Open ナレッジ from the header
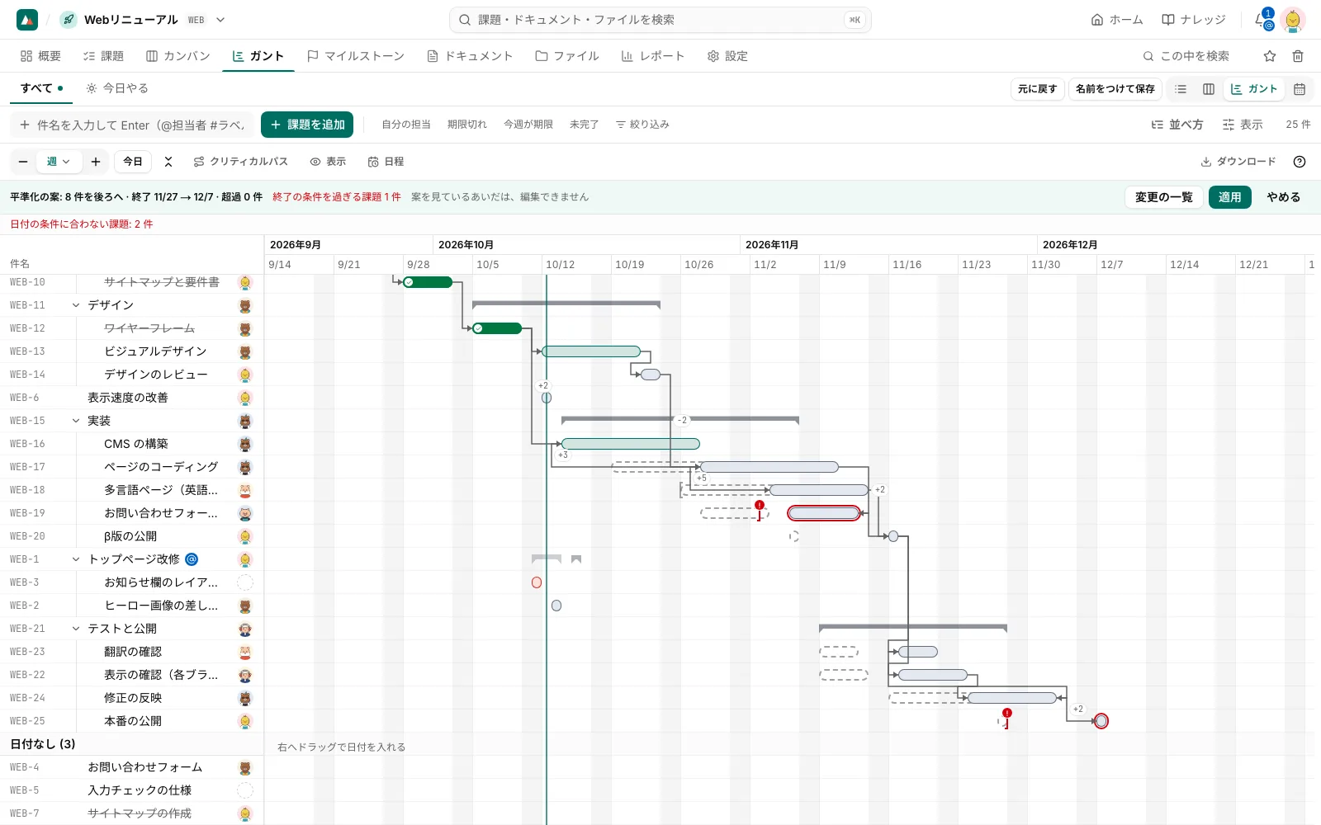 (x=1193, y=20)
